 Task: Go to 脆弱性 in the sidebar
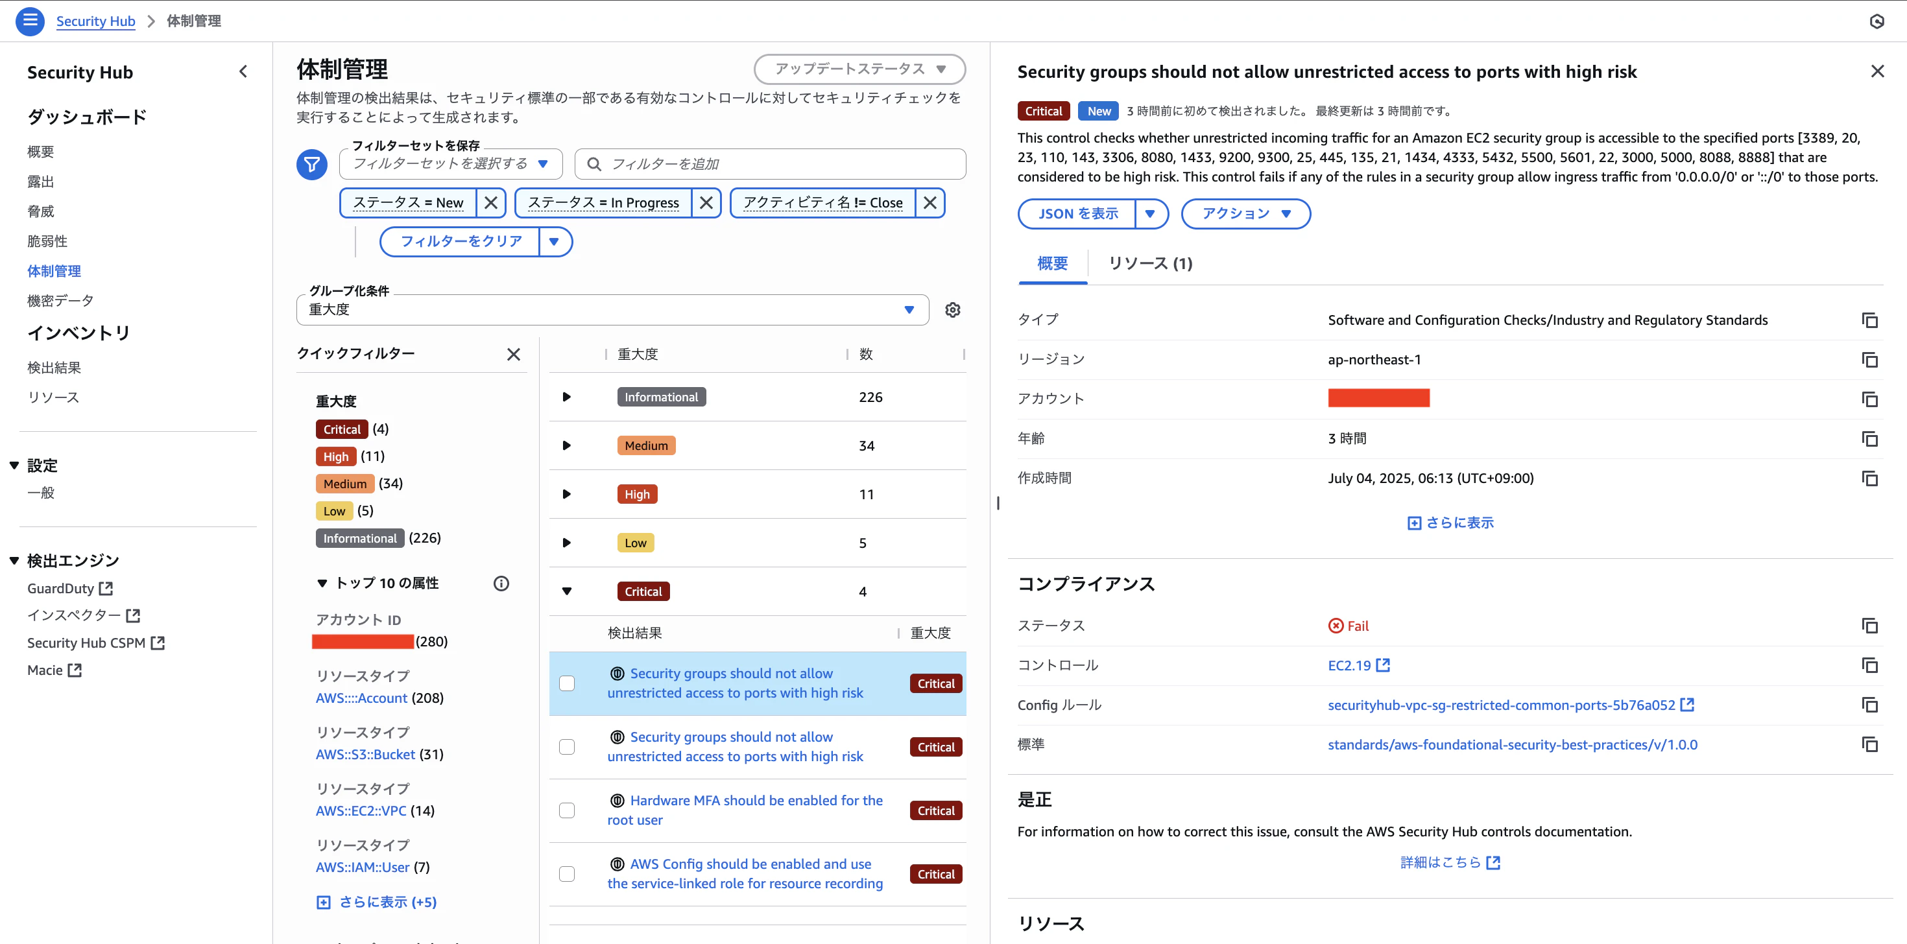pos(47,241)
